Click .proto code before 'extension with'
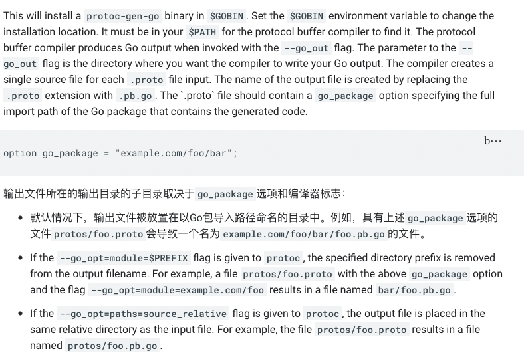Viewport: 524px width, 355px height. (x=23, y=96)
